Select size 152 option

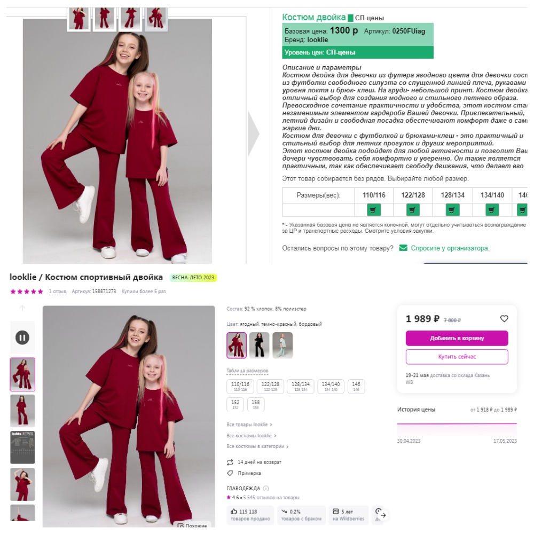[235, 404]
